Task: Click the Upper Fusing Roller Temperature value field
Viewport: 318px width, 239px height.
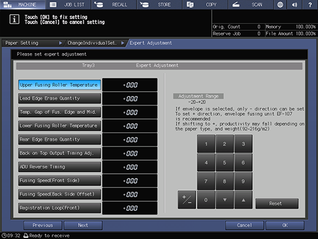Action: pos(130,85)
